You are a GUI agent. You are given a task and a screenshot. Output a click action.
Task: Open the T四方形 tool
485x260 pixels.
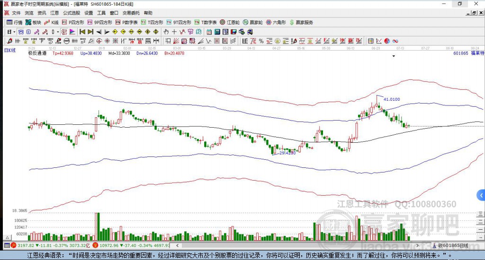pyautogui.click(x=152, y=22)
